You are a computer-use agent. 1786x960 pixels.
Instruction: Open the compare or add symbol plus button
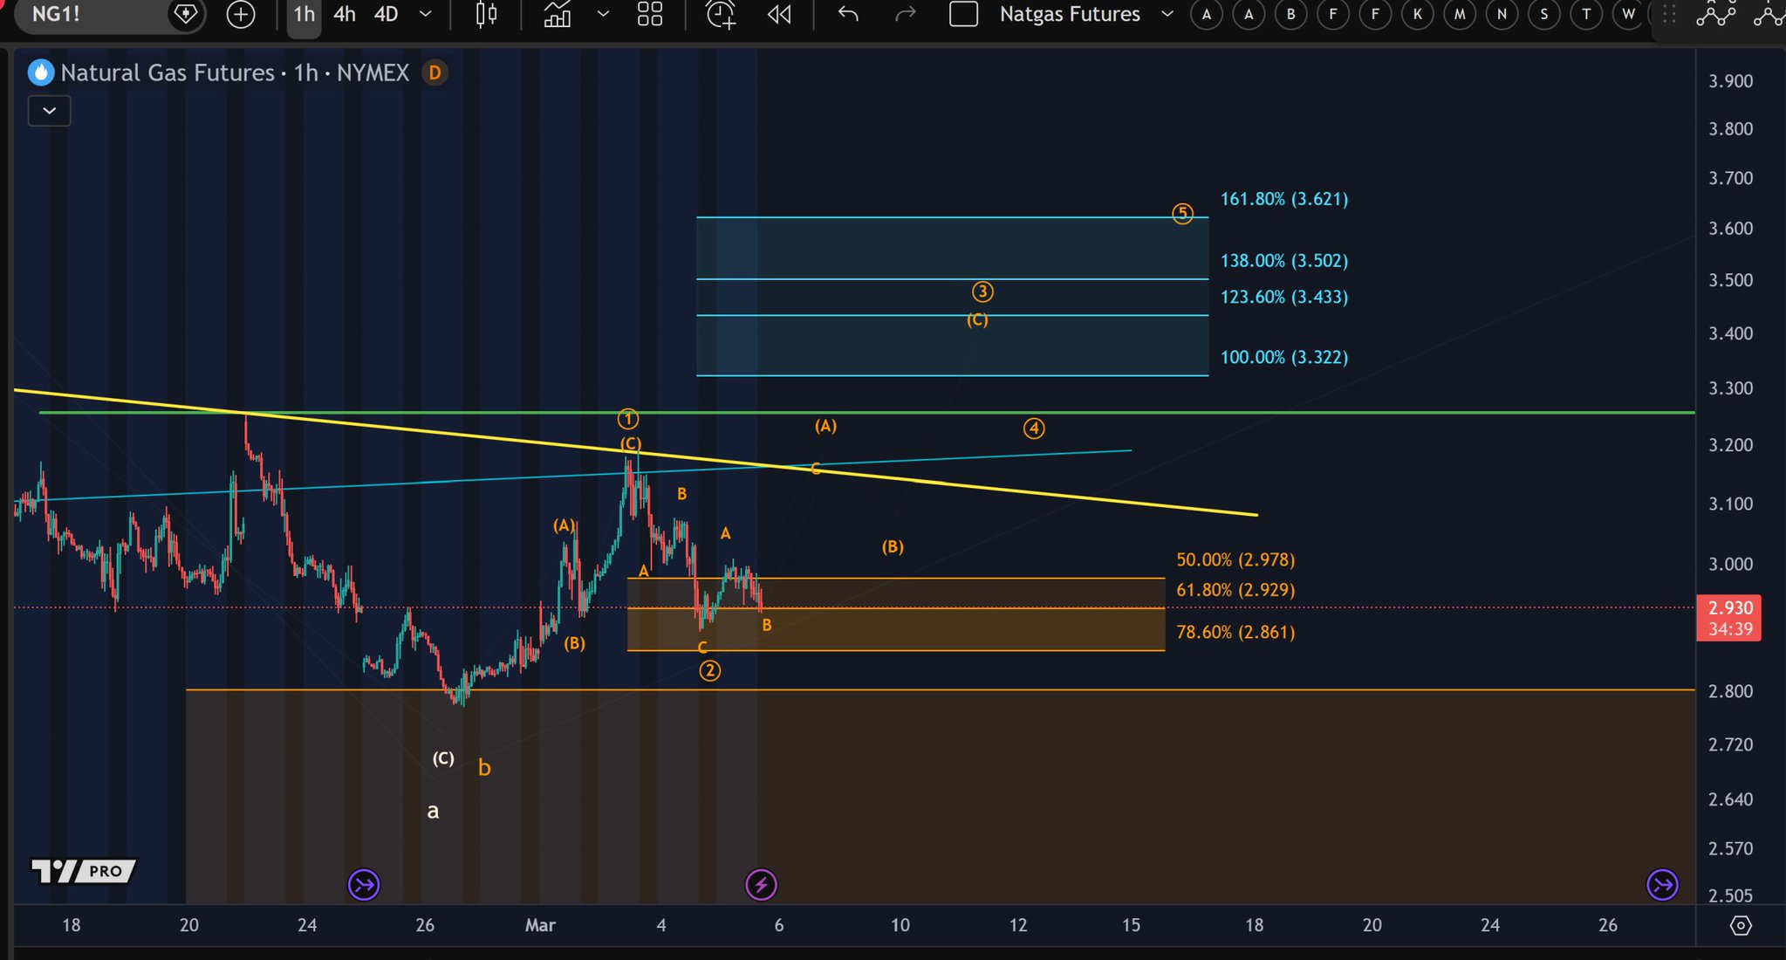click(240, 14)
